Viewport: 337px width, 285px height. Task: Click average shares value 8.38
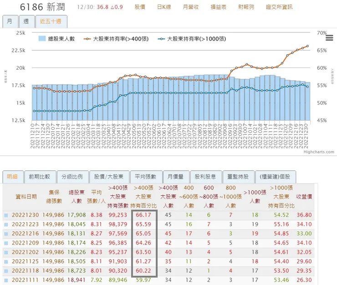coord(96,215)
